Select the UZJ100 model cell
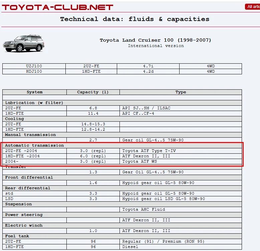This screenshot has width=260, height=251. click(x=34, y=66)
